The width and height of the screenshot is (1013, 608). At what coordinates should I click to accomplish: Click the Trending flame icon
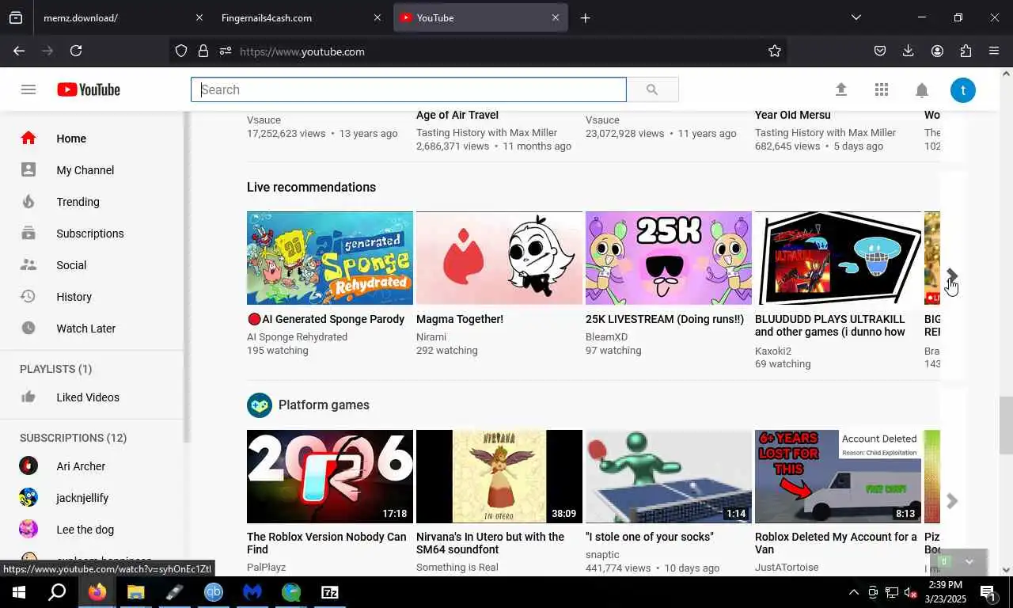[28, 201]
